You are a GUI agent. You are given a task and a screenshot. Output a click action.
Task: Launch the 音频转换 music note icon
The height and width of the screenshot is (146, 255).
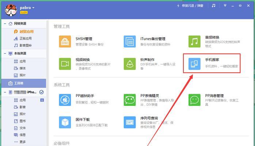[x=194, y=42]
